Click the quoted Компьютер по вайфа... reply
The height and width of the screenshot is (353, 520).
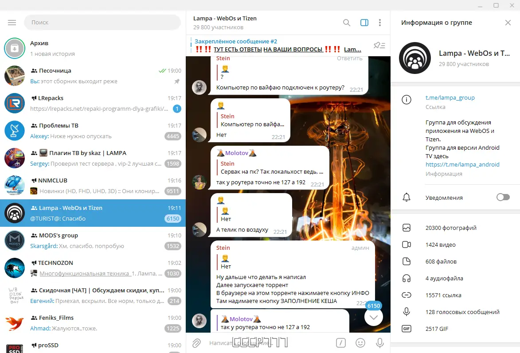(x=251, y=120)
